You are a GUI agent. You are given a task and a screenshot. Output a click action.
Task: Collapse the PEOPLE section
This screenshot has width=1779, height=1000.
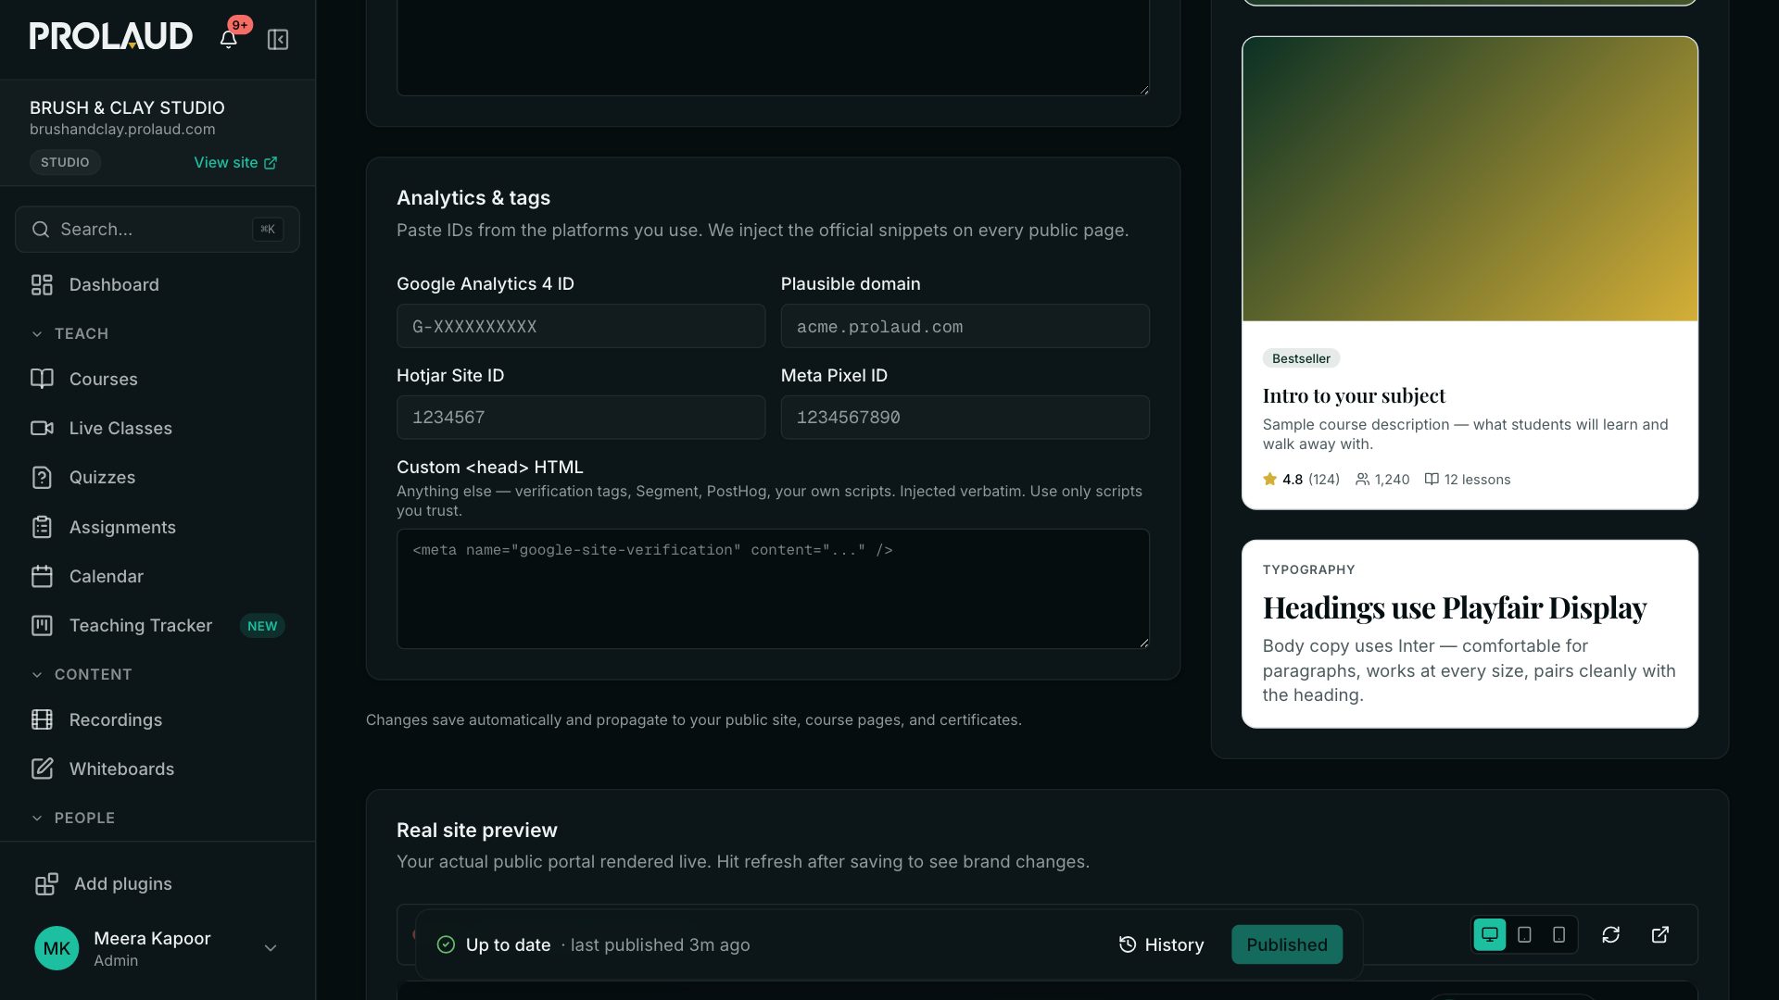click(73, 818)
